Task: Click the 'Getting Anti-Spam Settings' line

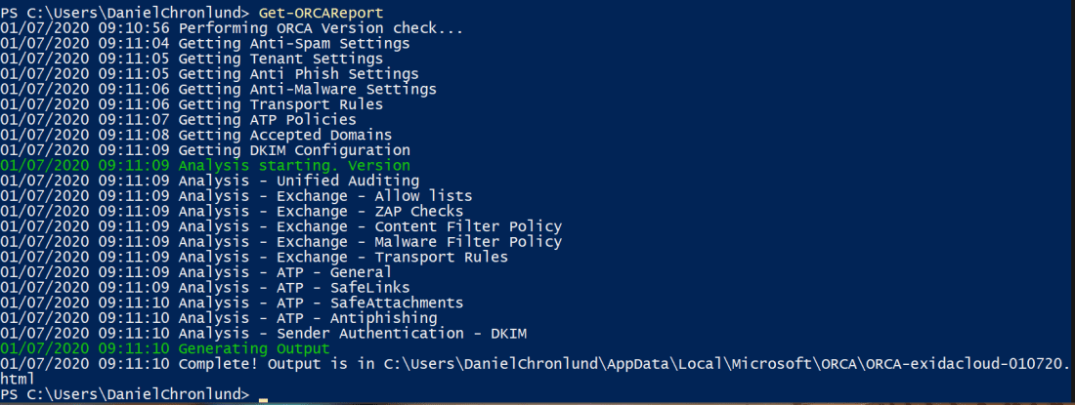Action: pos(294,43)
